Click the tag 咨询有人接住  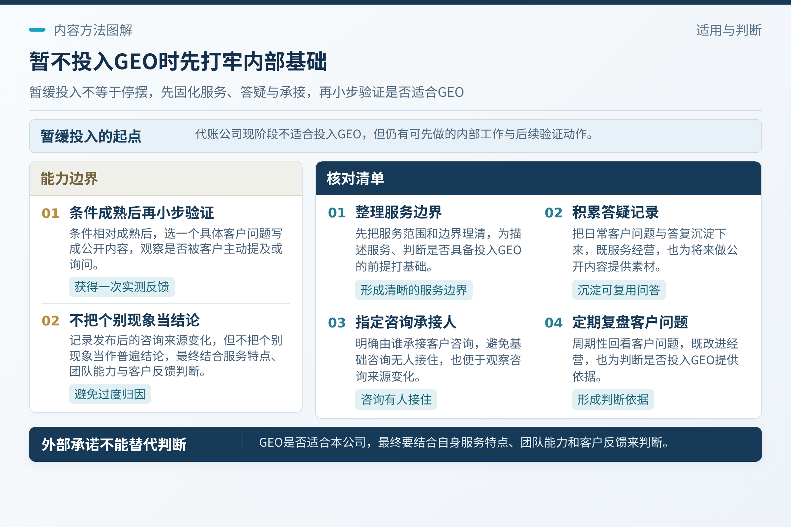click(x=396, y=399)
